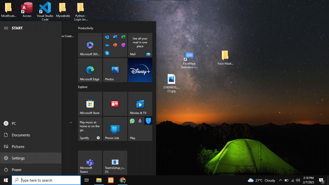Launch Microsoft Edge from Start tiles
The width and height of the screenshot is (329, 185).
[90, 70]
